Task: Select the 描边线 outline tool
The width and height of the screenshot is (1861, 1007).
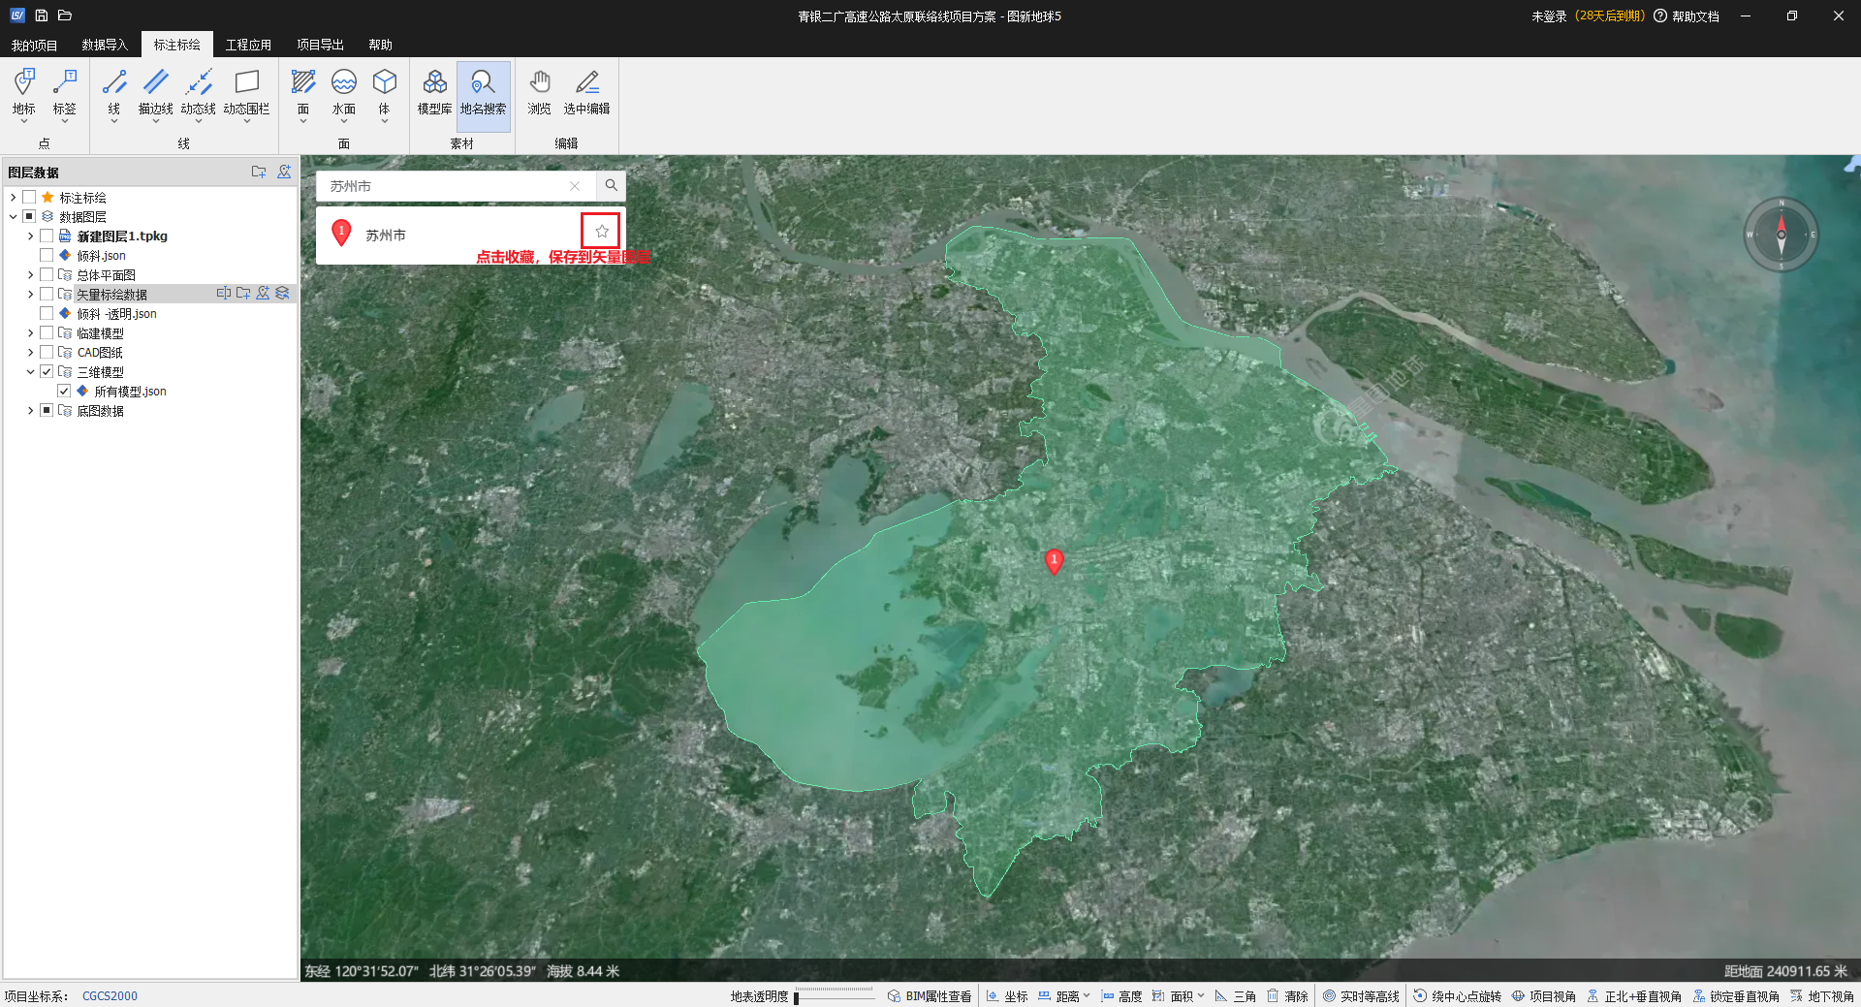Action: [155, 92]
